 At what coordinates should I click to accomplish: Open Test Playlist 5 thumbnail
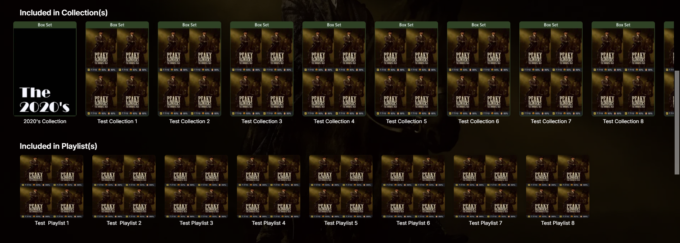[341, 186]
